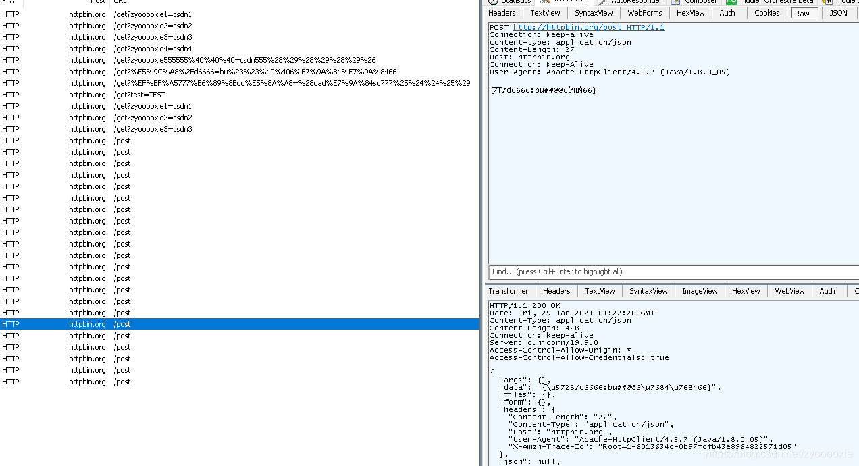This screenshot has width=859, height=466.
Task: Click request User-Agent Apache-HttpClient line
Action: pos(610,72)
